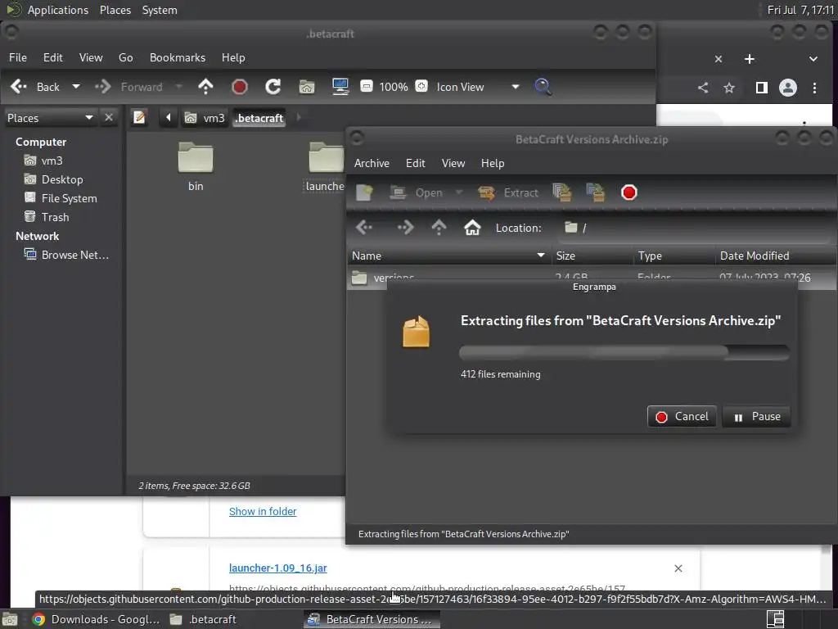
Task: Go up to parent folder in Caja
Action: (205, 87)
